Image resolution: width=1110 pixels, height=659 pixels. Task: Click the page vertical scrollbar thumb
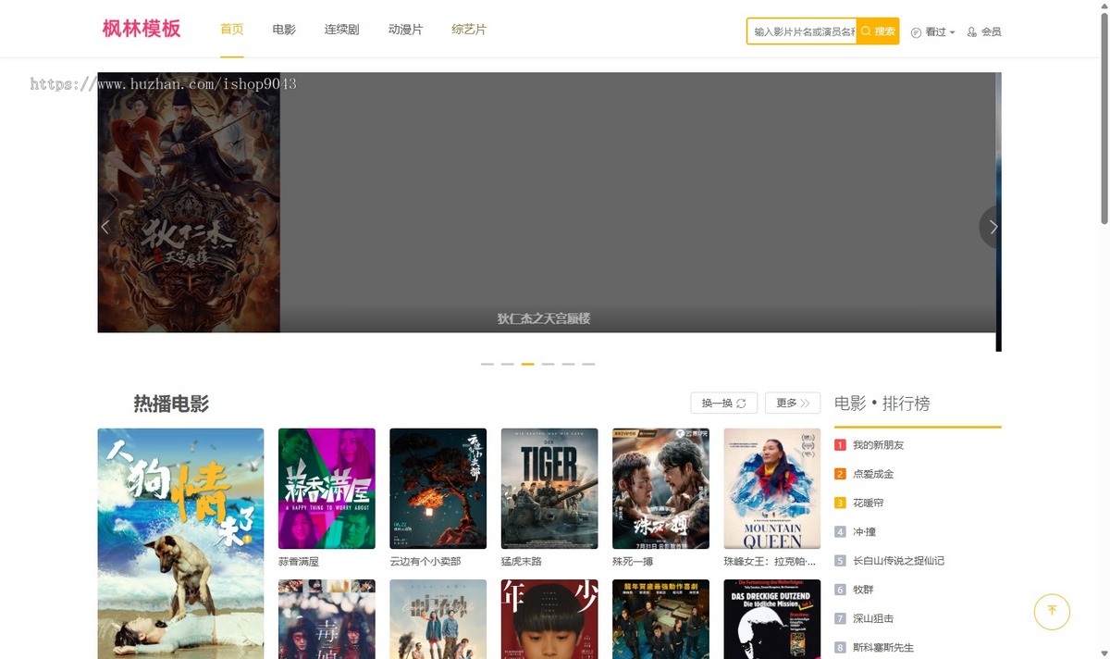(1104, 118)
